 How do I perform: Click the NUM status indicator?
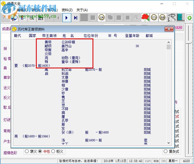coord(156,161)
